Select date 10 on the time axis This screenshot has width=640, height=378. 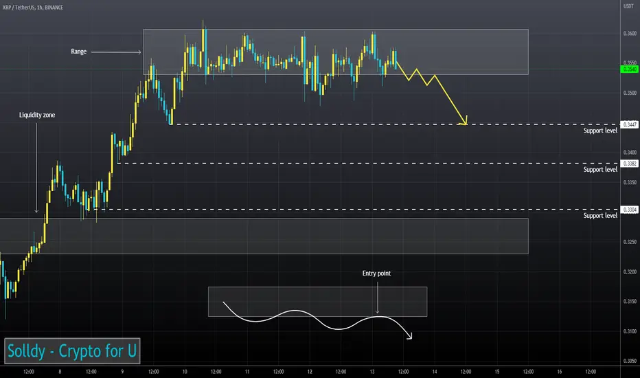(185, 372)
